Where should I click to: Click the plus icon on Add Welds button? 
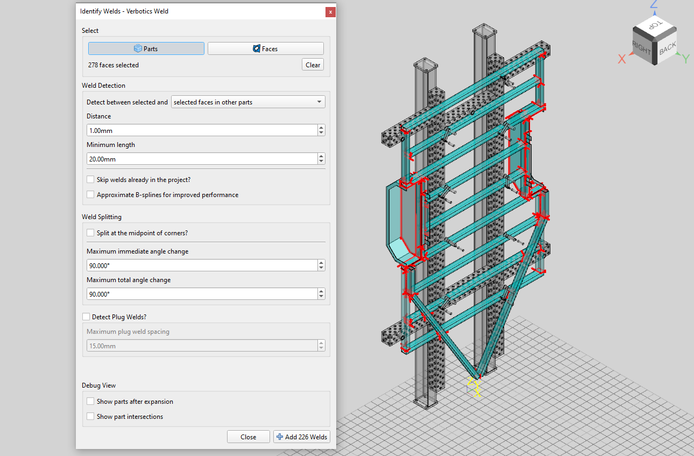tap(279, 437)
